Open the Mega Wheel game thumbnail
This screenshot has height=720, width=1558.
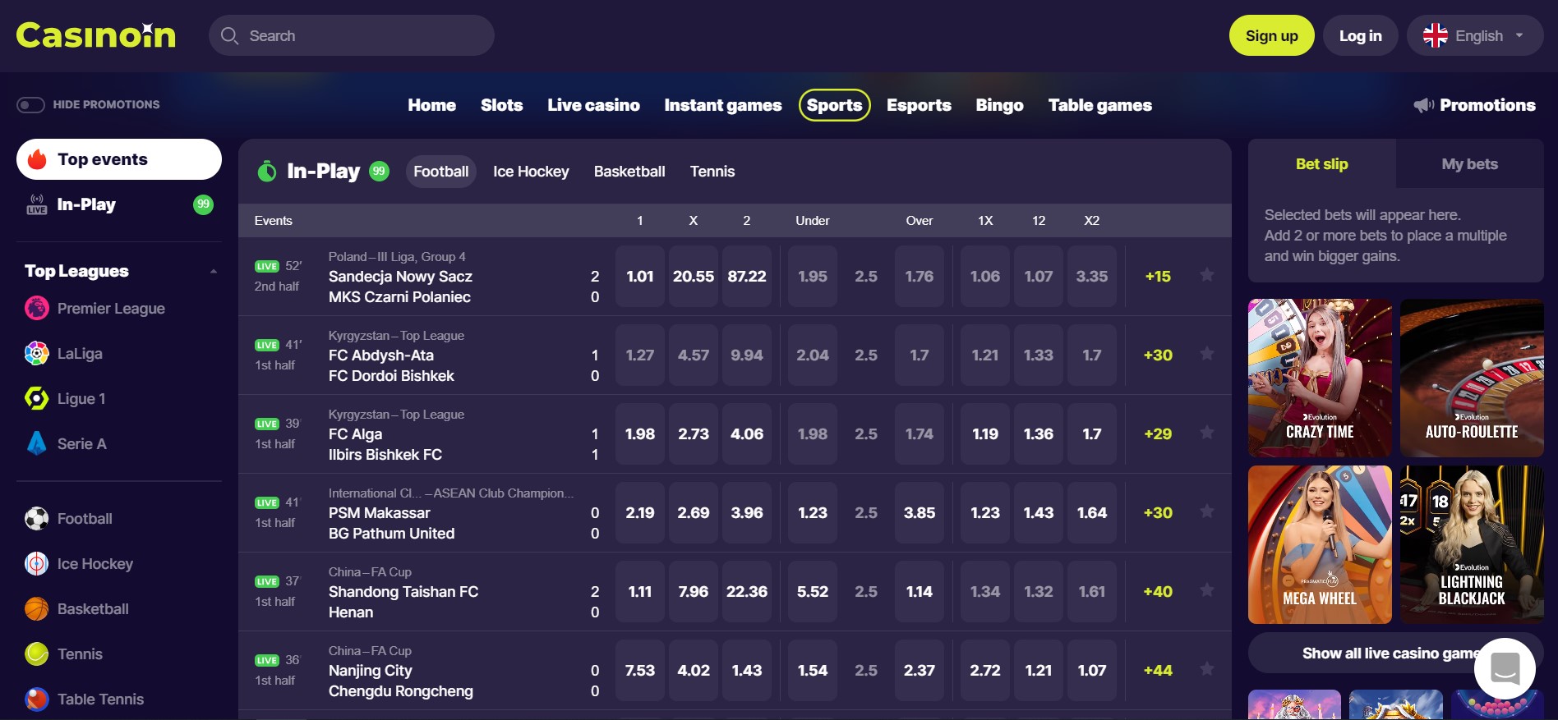pos(1320,544)
